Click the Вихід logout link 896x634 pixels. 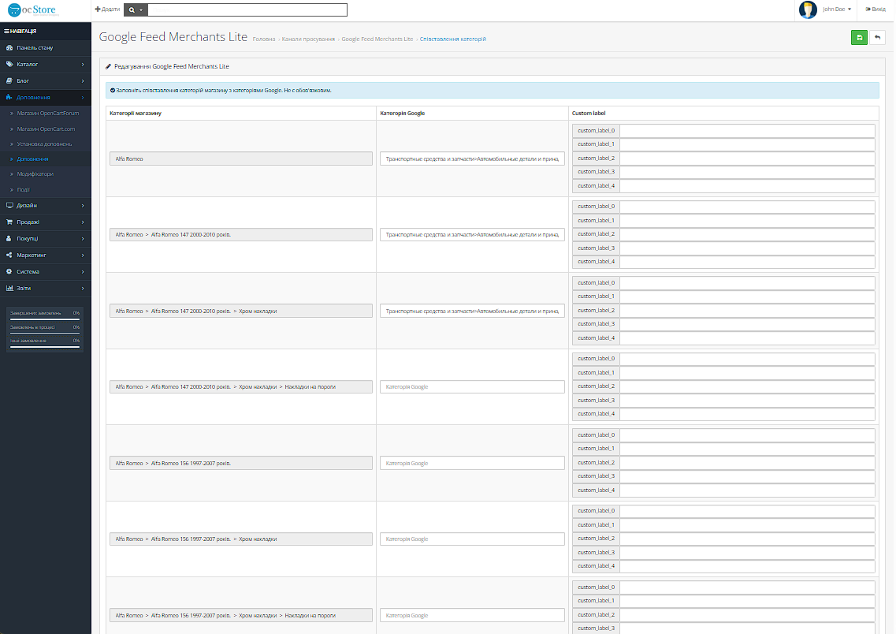coord(876,9)
